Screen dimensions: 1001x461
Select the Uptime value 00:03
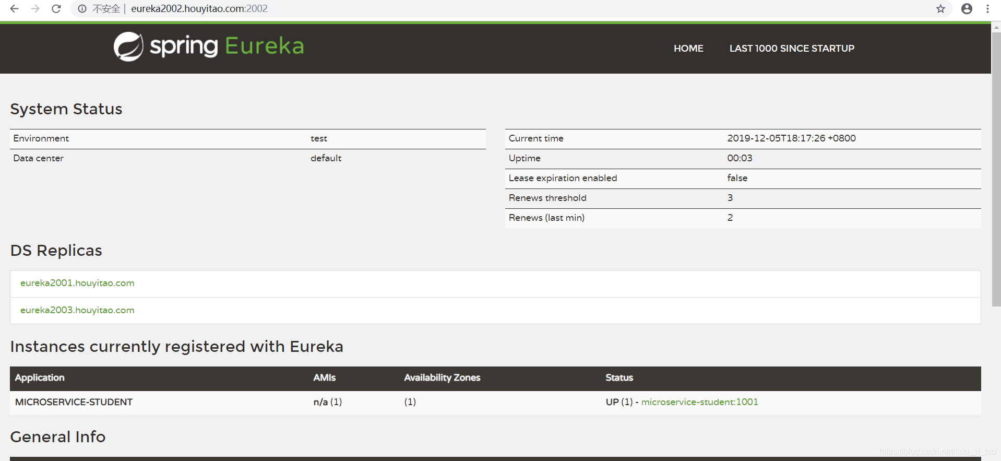point(740,158)
